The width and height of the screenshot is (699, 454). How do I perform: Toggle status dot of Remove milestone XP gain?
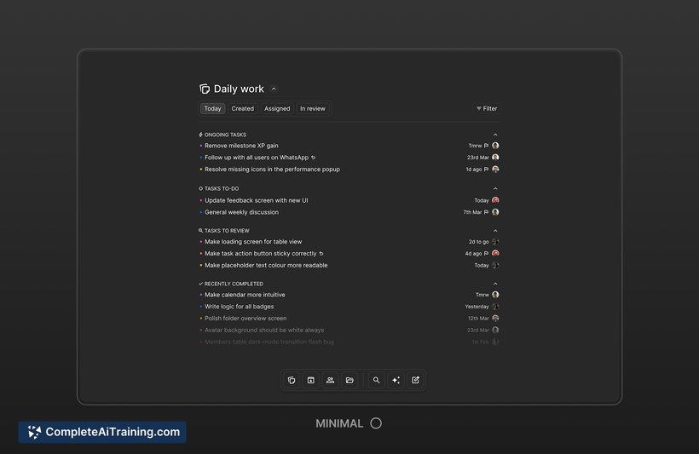(x=201, y=146)
